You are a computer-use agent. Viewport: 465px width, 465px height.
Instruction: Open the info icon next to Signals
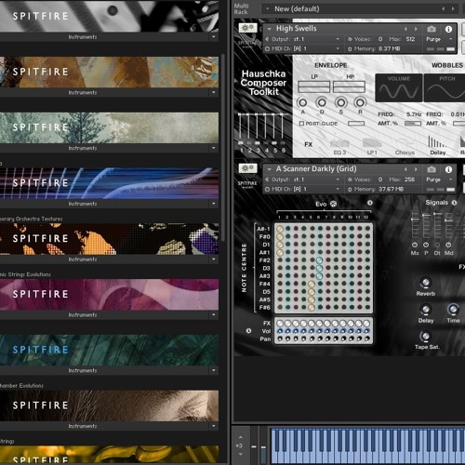click(454, 203)
